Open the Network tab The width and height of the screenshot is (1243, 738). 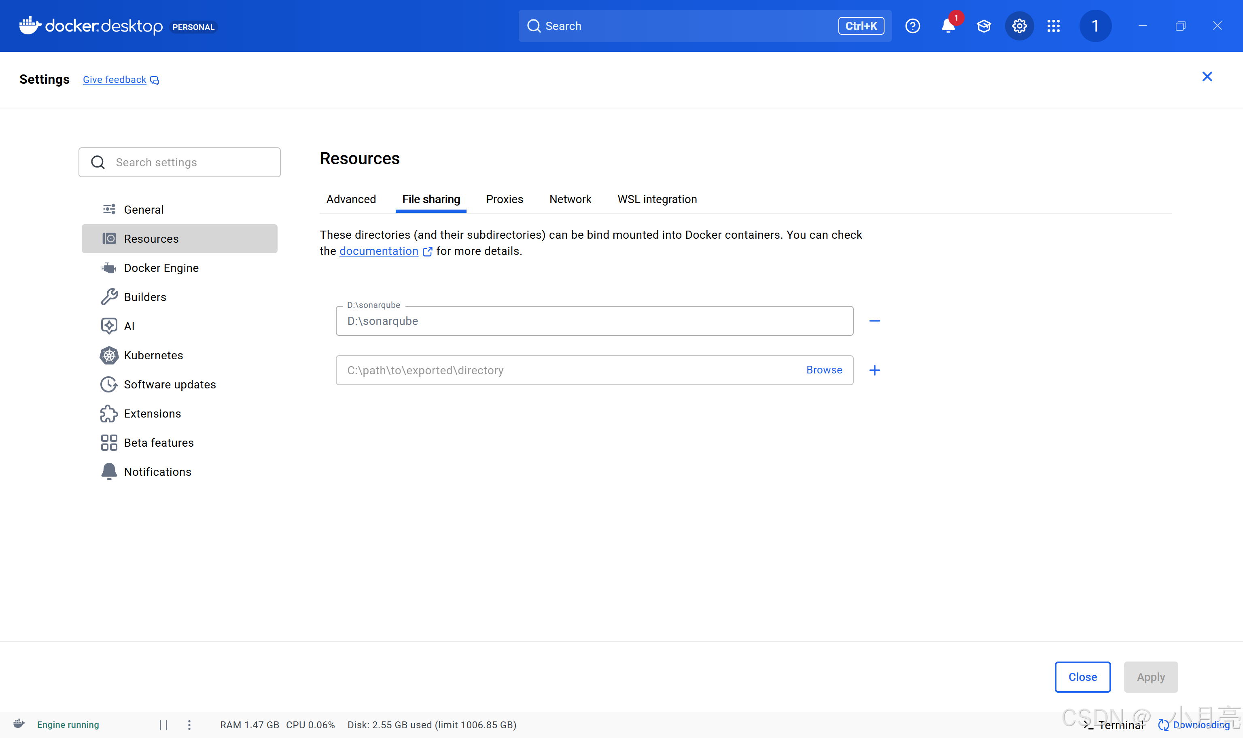point(570,199)
